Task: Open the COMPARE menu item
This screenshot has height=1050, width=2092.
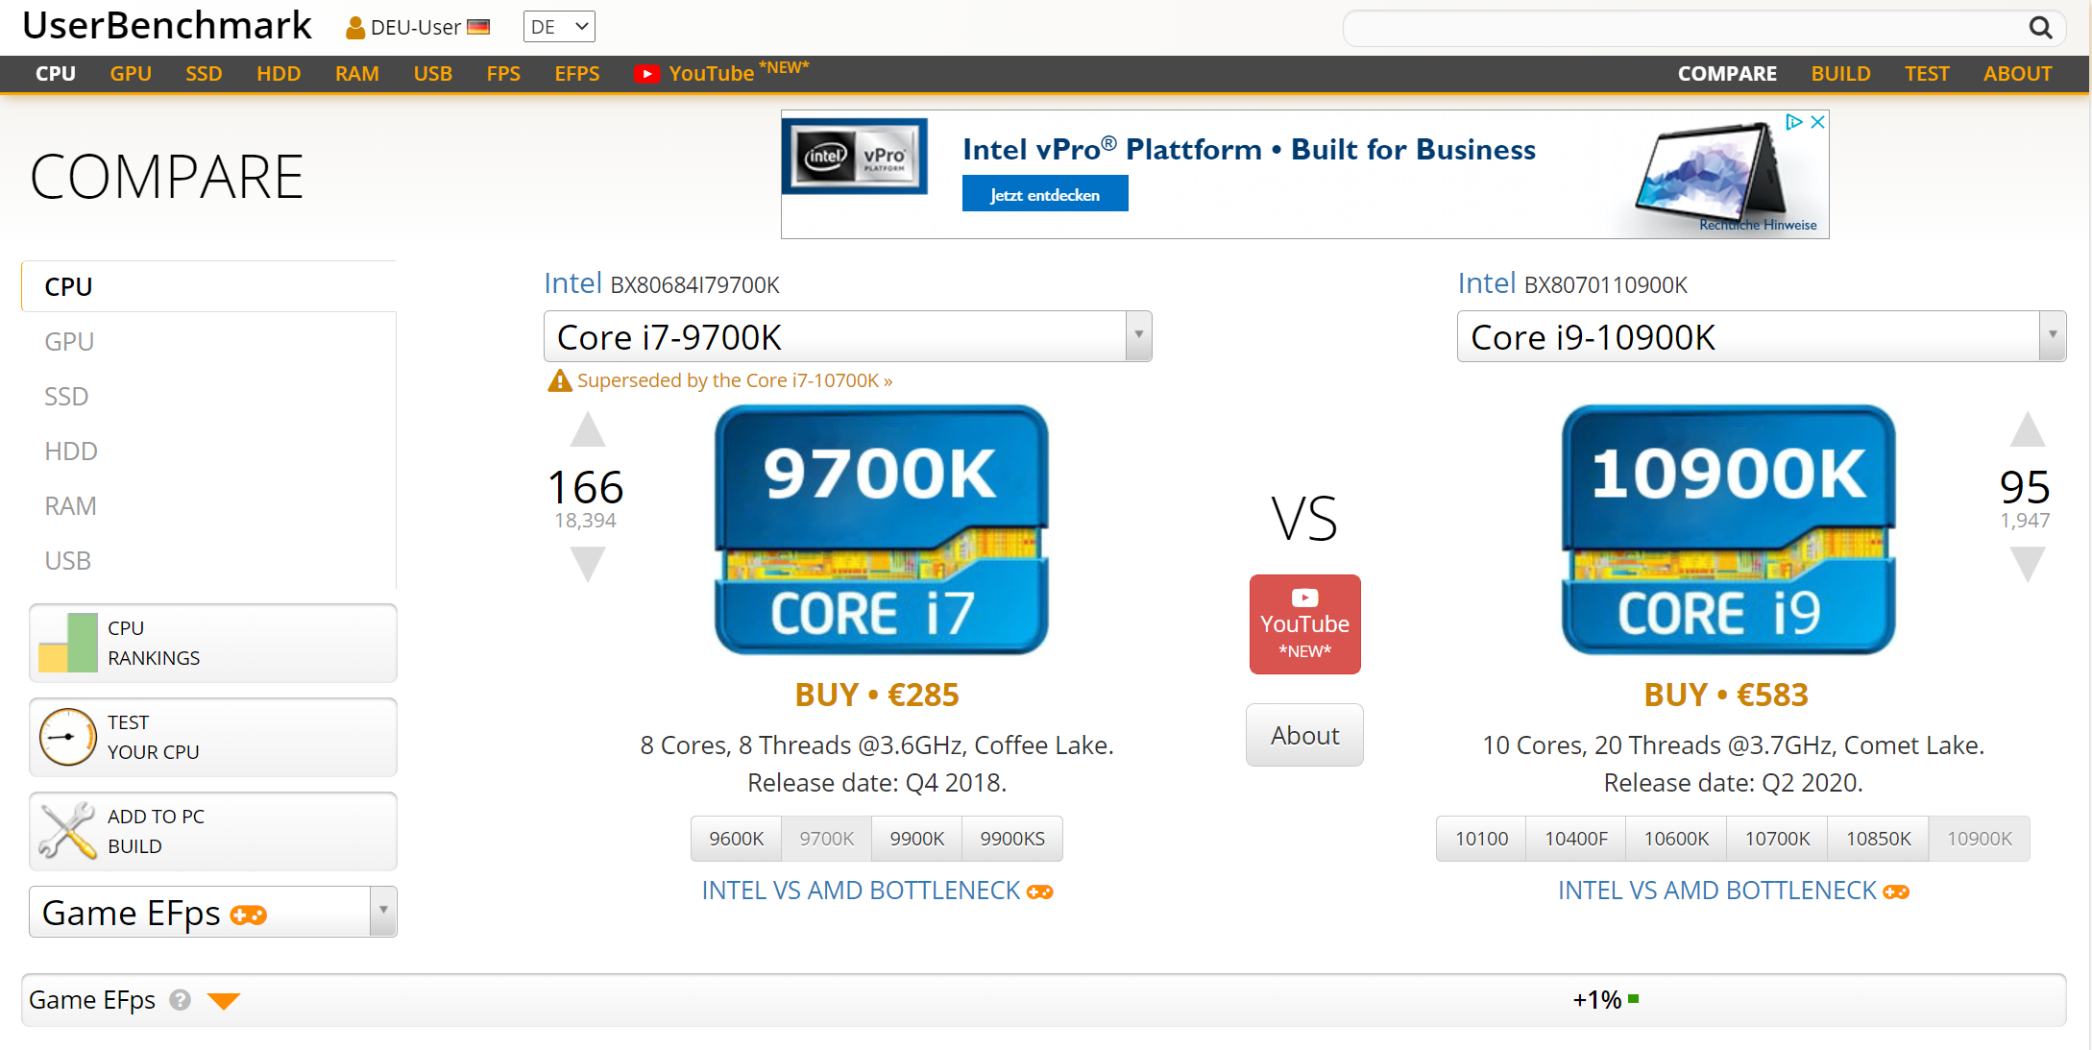Action: tap(1727, 73)
